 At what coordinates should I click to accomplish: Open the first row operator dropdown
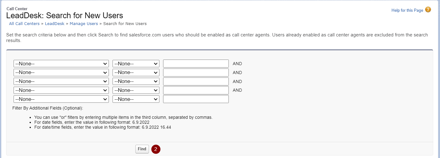[136, 64]
